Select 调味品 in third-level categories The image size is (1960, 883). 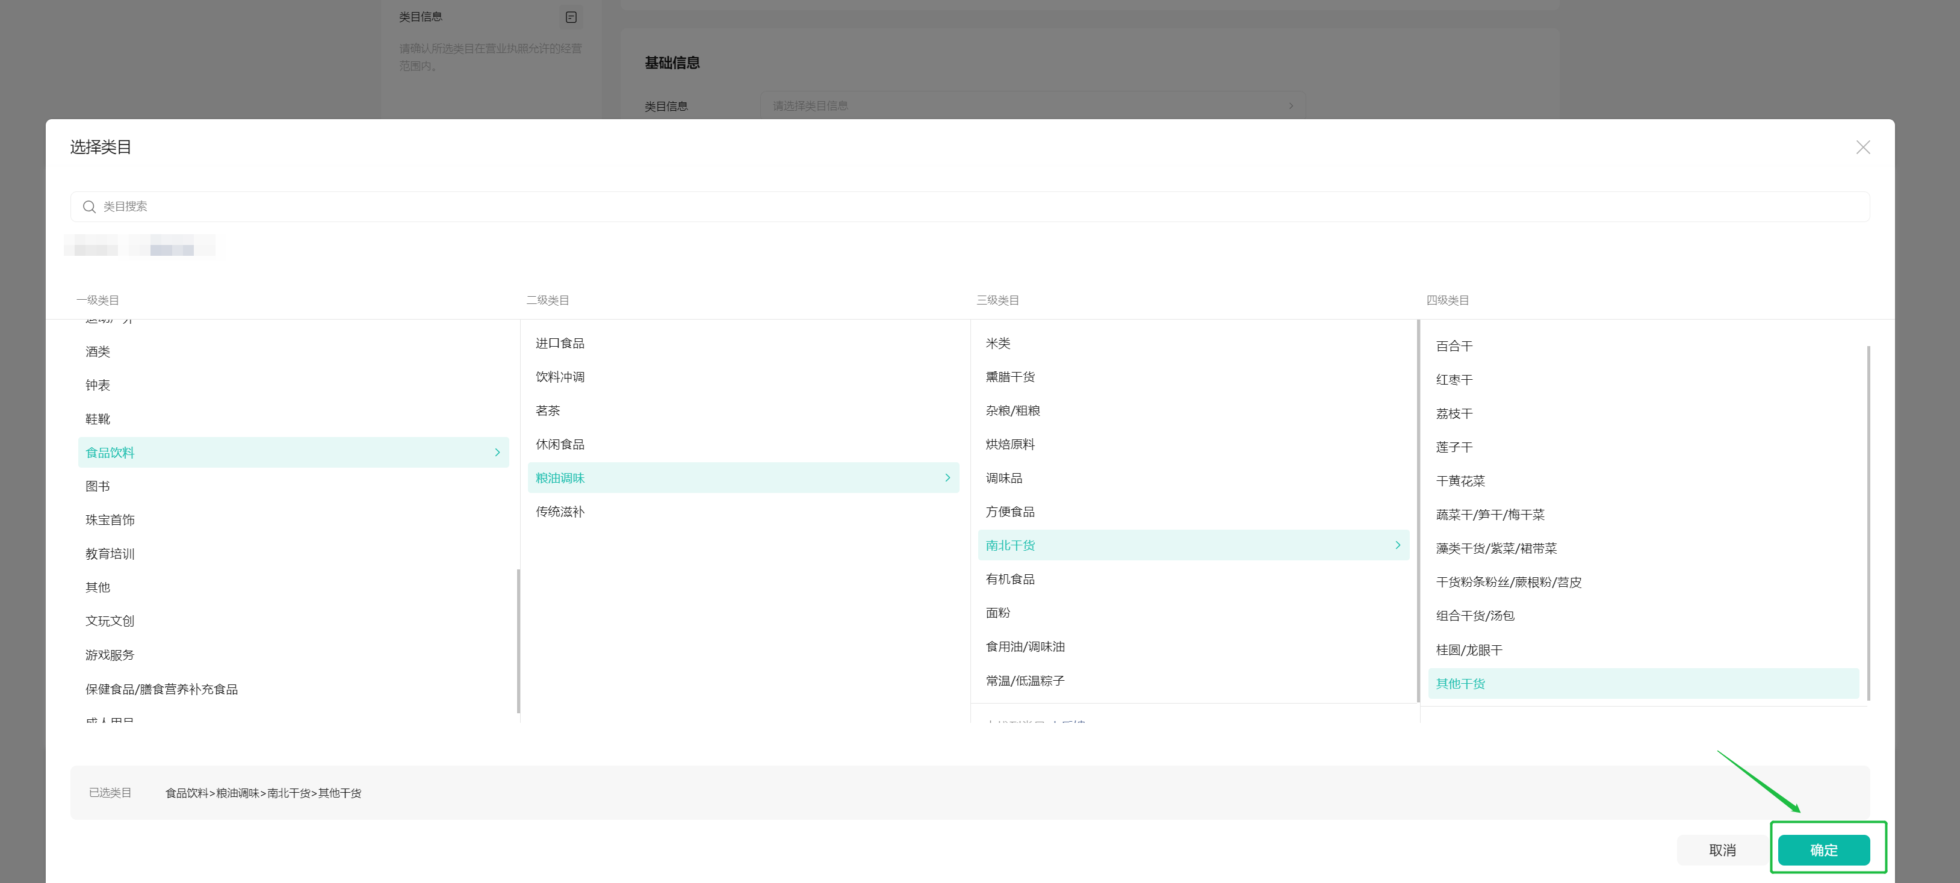pos(1003,478)
